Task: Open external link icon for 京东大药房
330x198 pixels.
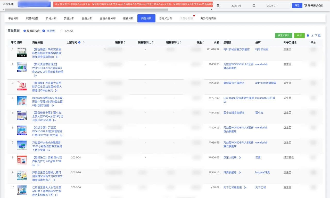Action: 240,158
